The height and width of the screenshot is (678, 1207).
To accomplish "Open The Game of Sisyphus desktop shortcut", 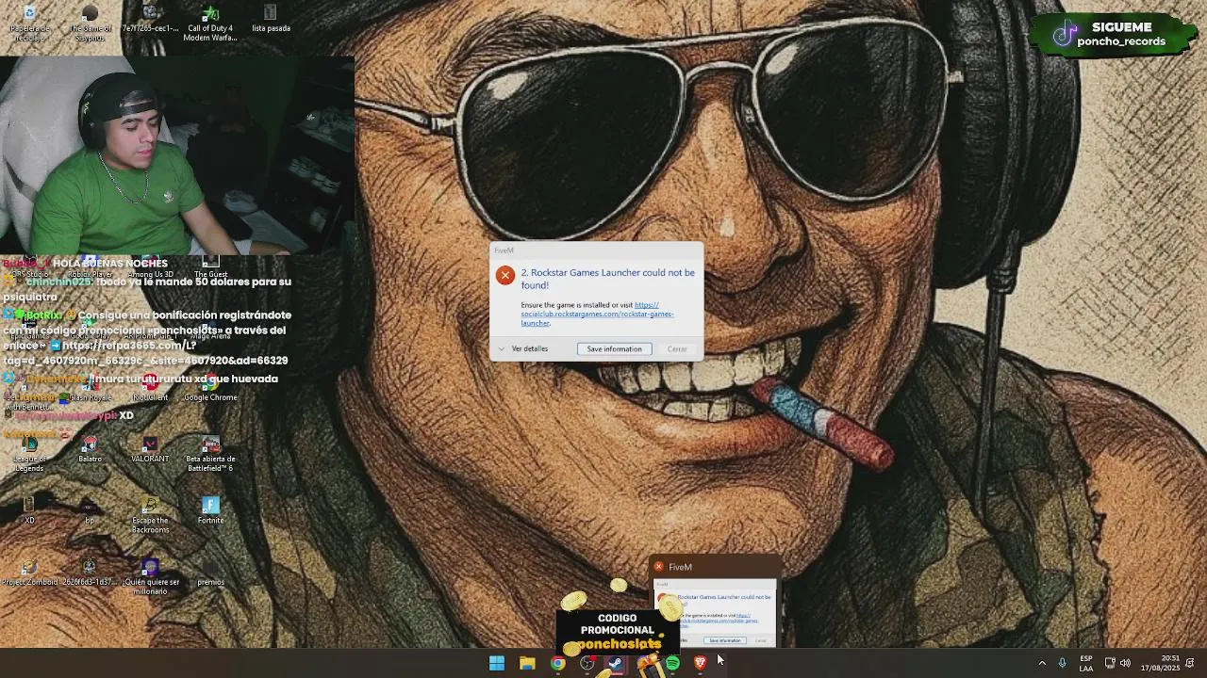I will 90,24.
